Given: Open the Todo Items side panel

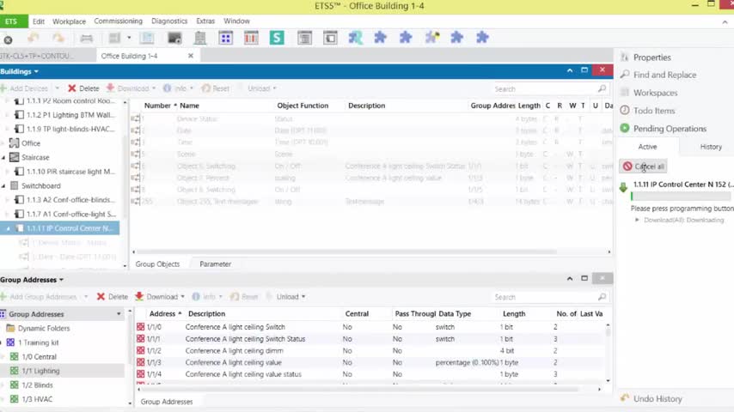Looking at the screenshot, I should pos(653,111).
